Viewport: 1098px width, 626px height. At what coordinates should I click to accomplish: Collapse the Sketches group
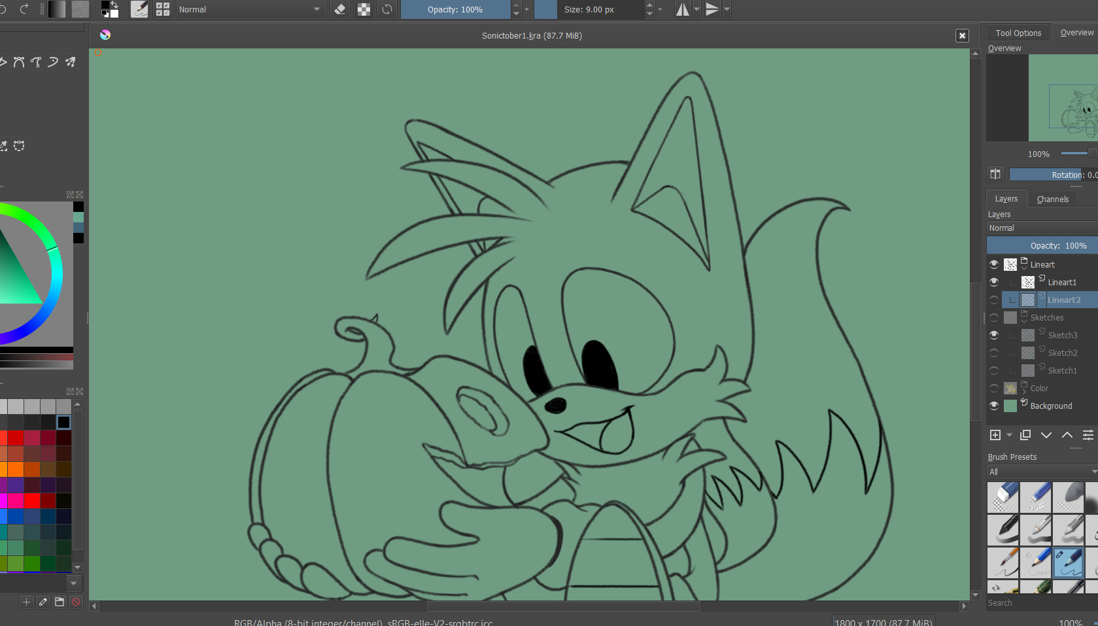(1024, 321)
